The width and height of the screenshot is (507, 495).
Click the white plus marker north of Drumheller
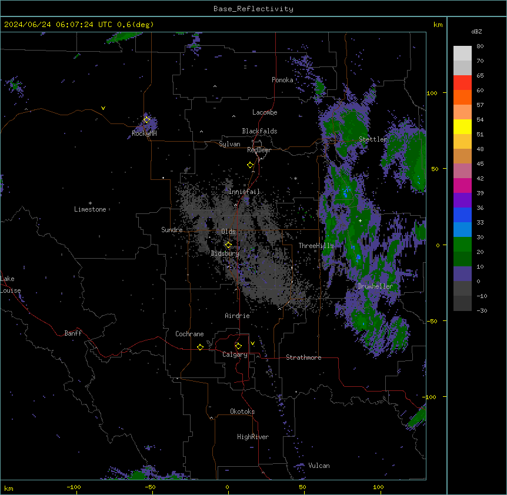[x=360, y=220]
